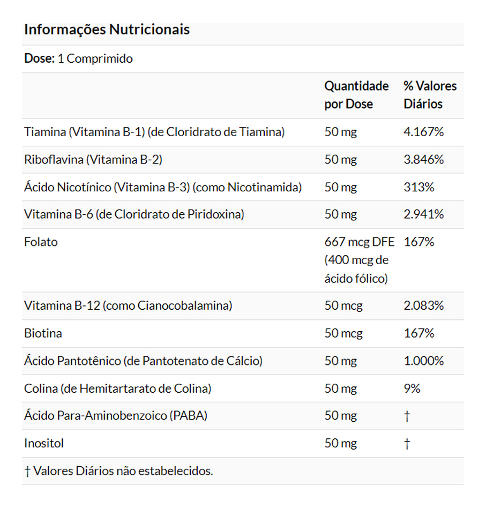Click the 3.846% daily value
This screenshot has width=486, height=508.
point(423,160)
